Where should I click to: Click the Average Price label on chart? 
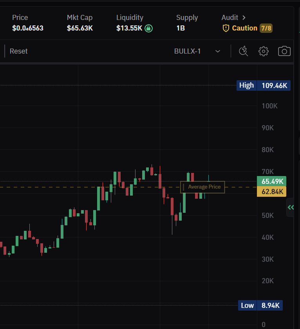click(204, 187)
